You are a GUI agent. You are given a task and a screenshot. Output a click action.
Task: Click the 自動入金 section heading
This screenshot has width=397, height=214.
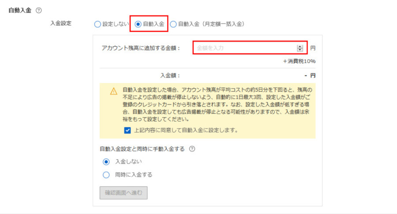pos(20,11)
